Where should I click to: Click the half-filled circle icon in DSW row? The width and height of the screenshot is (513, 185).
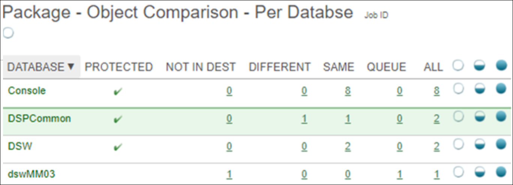click(x=480, y=144)
